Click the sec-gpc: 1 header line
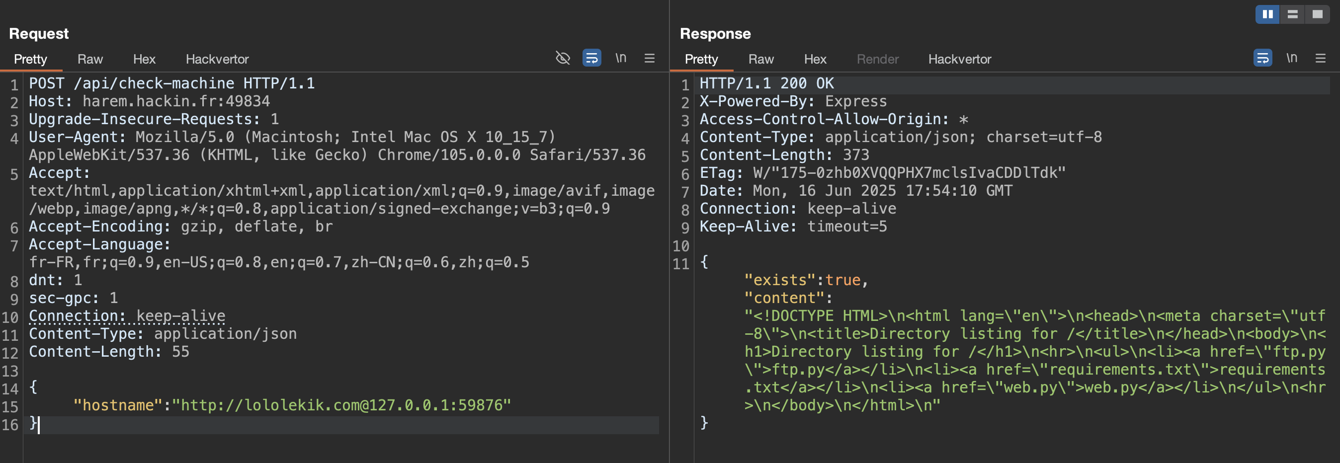 point(74,298)
